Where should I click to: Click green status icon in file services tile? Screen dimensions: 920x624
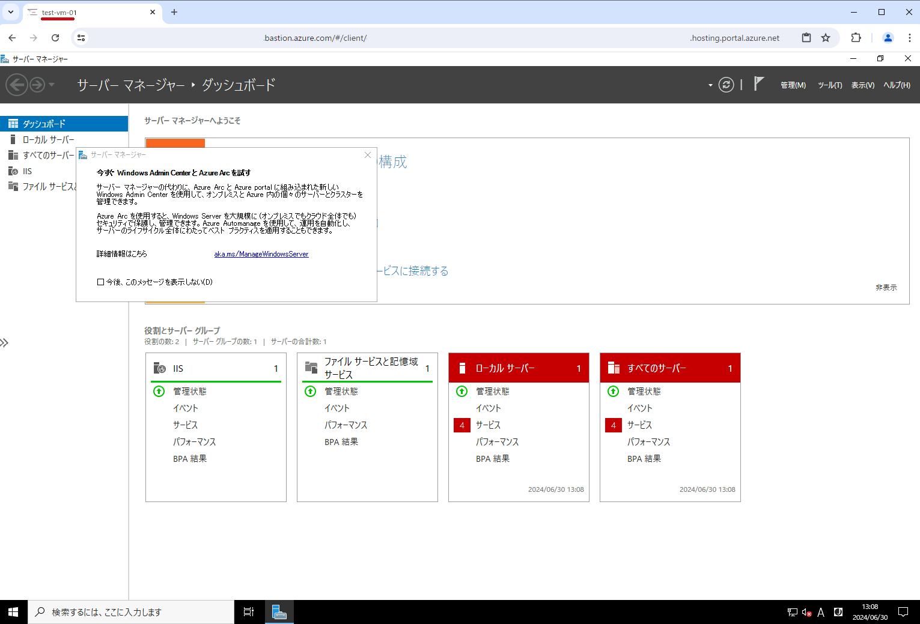point(311,391)
